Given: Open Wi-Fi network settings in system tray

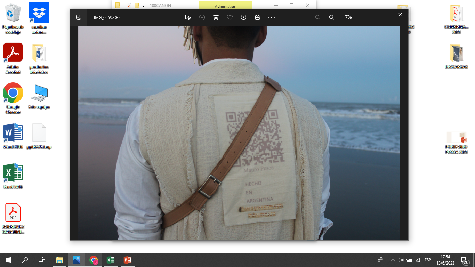Looking at the screenshot, I should click(x=418, y=260).
